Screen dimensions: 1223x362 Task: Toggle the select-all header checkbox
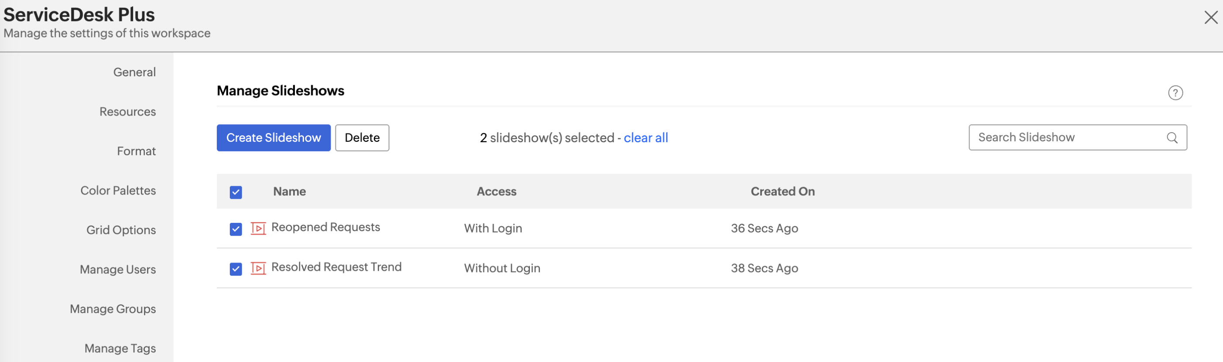(236, 192)
